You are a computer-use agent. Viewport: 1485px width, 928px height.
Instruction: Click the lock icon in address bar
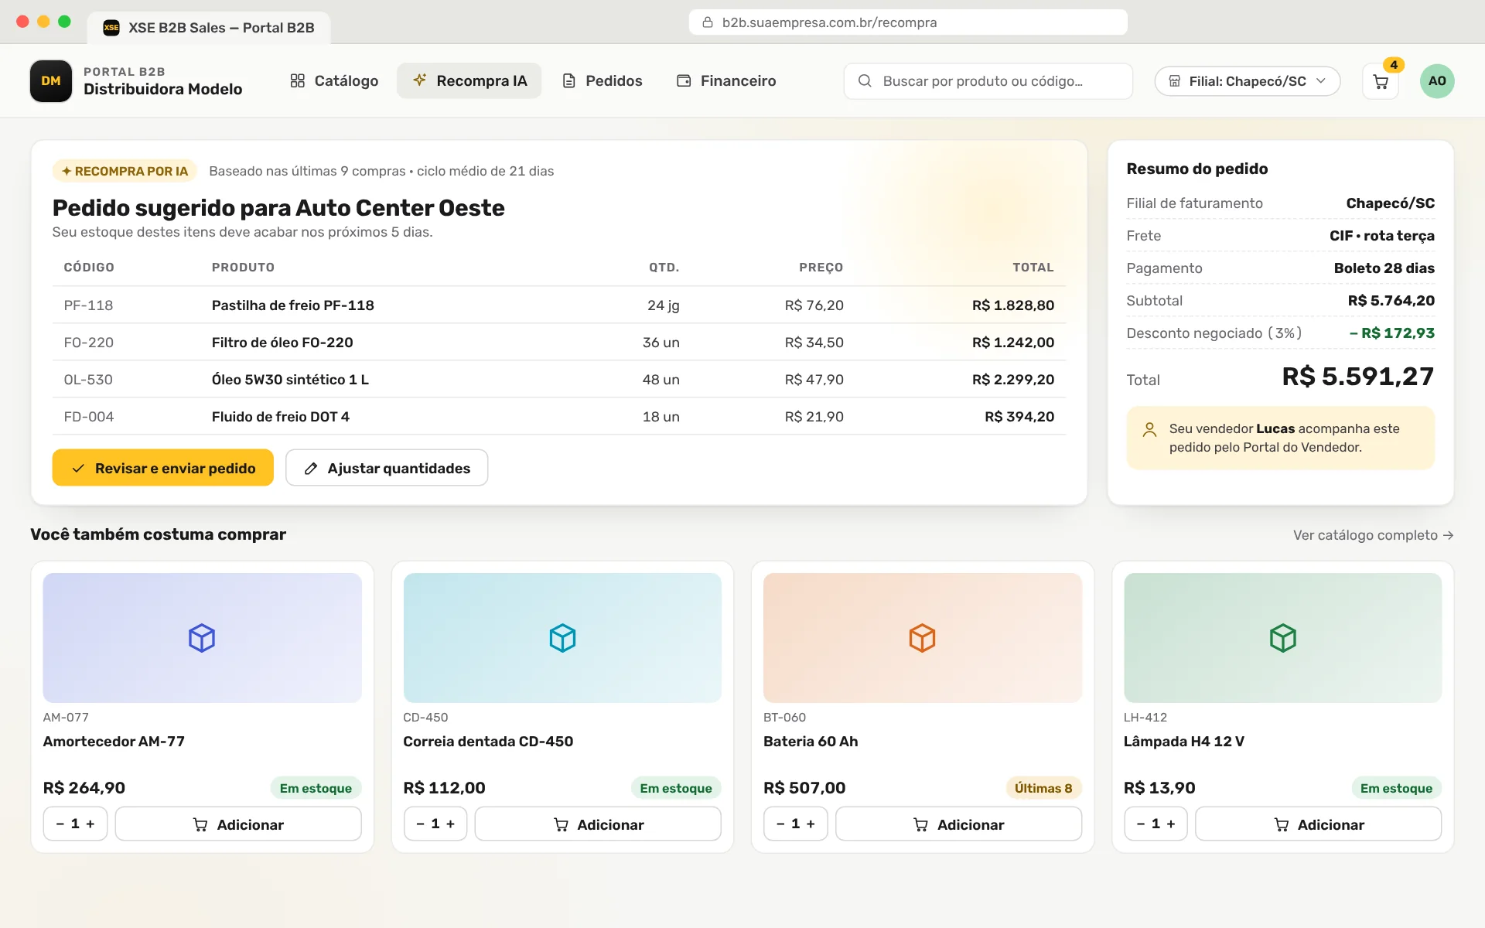(x=707, y=22)
